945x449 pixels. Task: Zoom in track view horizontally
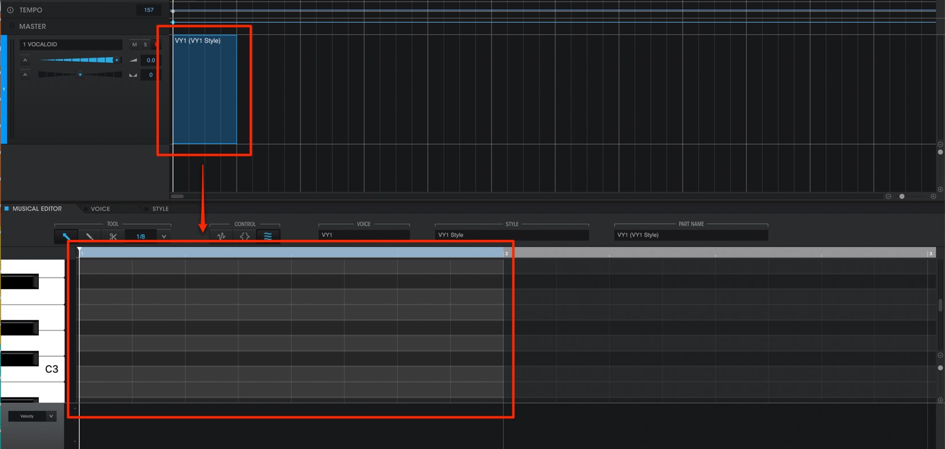point(933,196)
